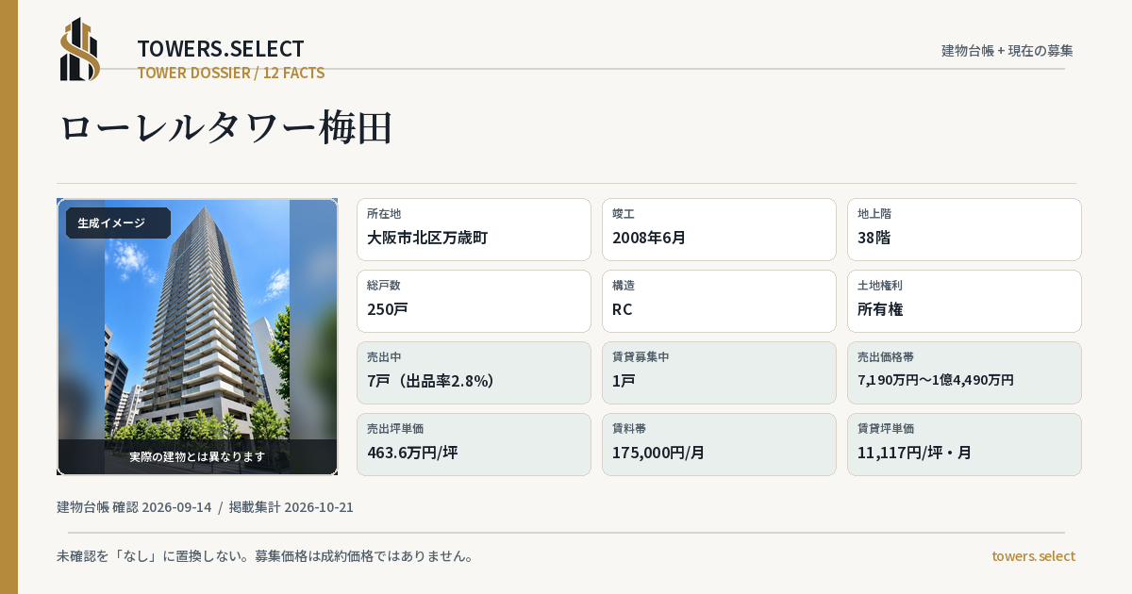Select the disclaimer starting with 未確認を「なし」に置換しない
The width and height of the screenshot is (1132, 594).
coord(265,556)
